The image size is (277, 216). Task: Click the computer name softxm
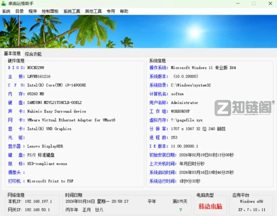point(177,94)
